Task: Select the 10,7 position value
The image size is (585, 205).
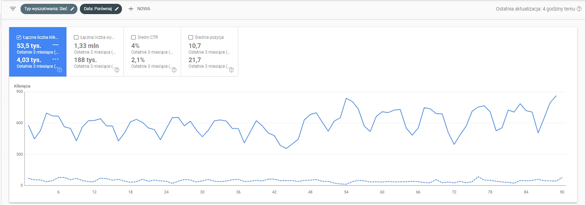Action: click(195, 46)
